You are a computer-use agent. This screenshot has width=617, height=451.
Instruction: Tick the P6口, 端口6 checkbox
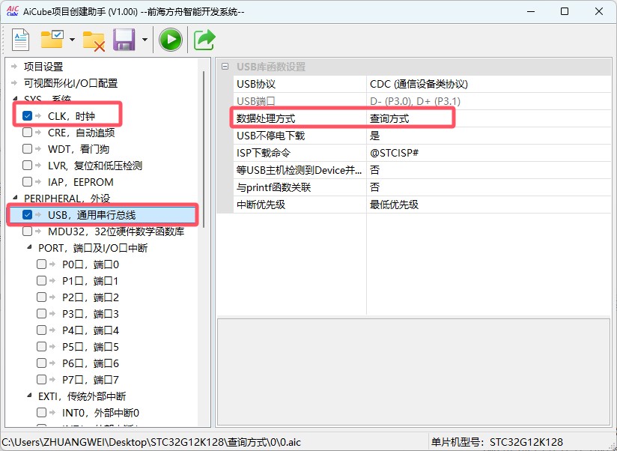(41, 363)
